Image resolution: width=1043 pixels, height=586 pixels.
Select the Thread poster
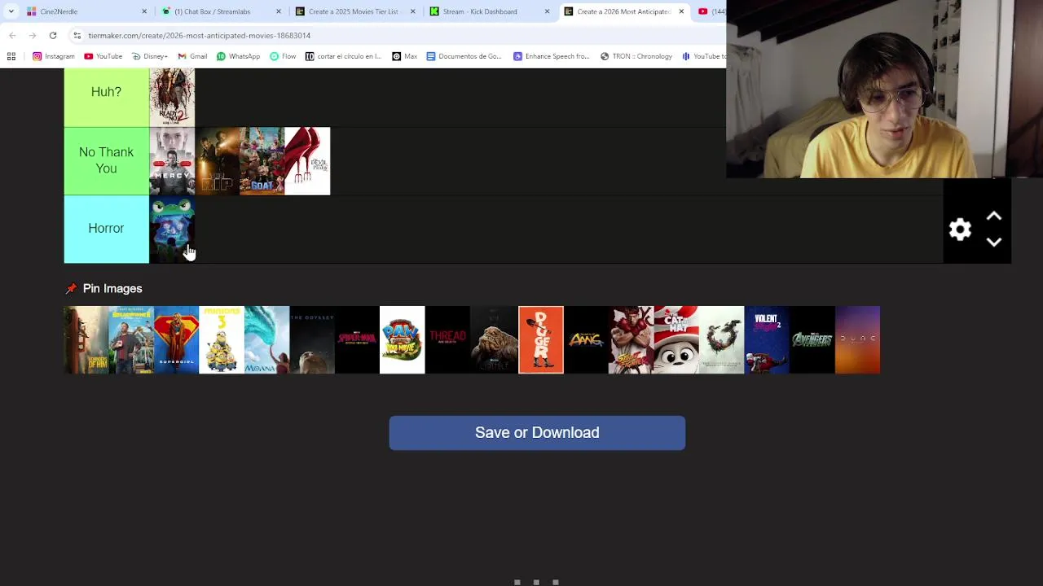447,339
